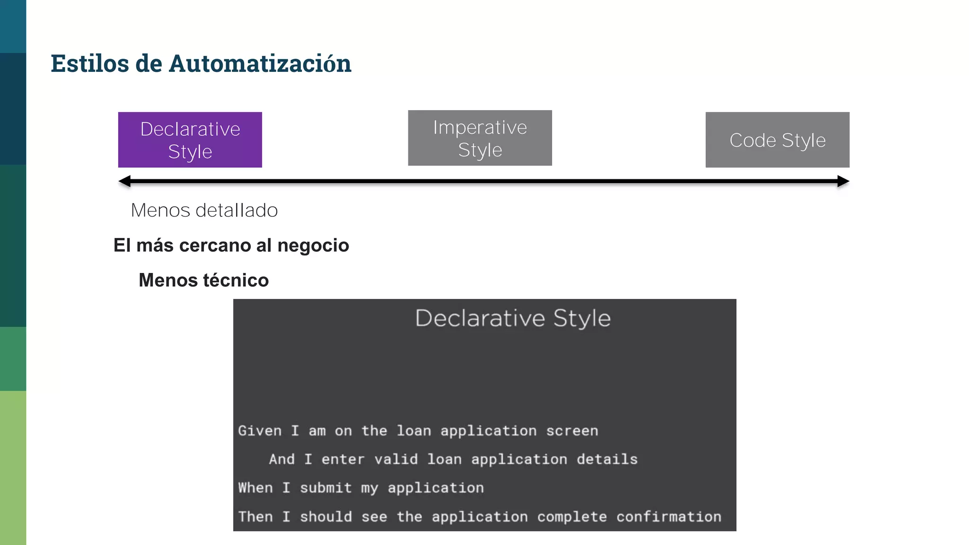
Task: Click the Declarative Style heading in dark panel
Action: (513, 318)
